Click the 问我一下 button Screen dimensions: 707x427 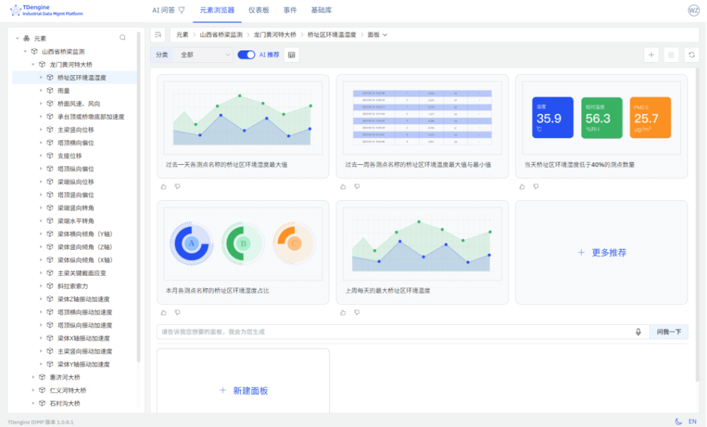668,332
